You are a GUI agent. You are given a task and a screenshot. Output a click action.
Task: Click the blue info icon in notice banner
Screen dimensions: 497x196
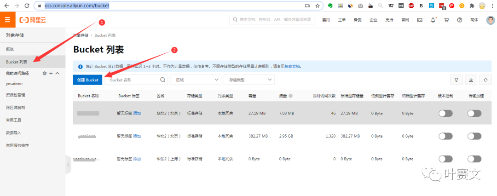pyautogui.click(x=80, y=67)
